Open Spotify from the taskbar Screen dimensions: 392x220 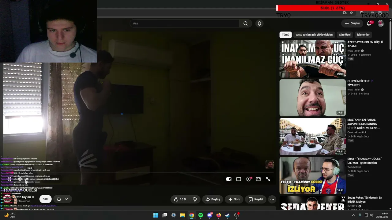pyautogui.click(x=201, y=215)
